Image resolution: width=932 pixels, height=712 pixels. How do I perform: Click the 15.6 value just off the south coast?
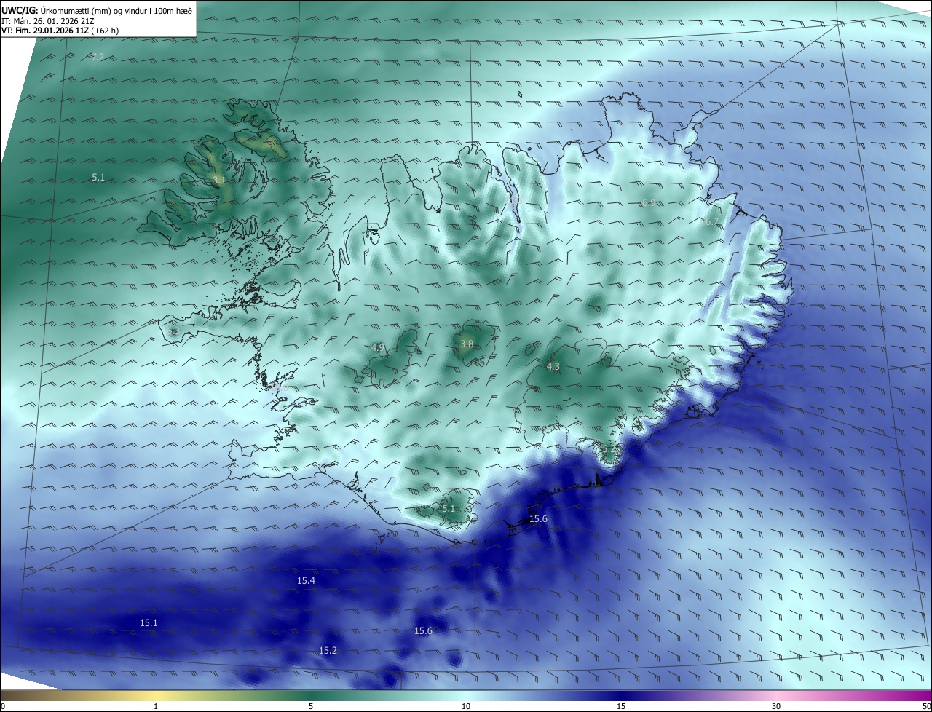pos(538,518)
